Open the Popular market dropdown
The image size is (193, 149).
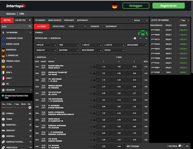pos(46,45)
